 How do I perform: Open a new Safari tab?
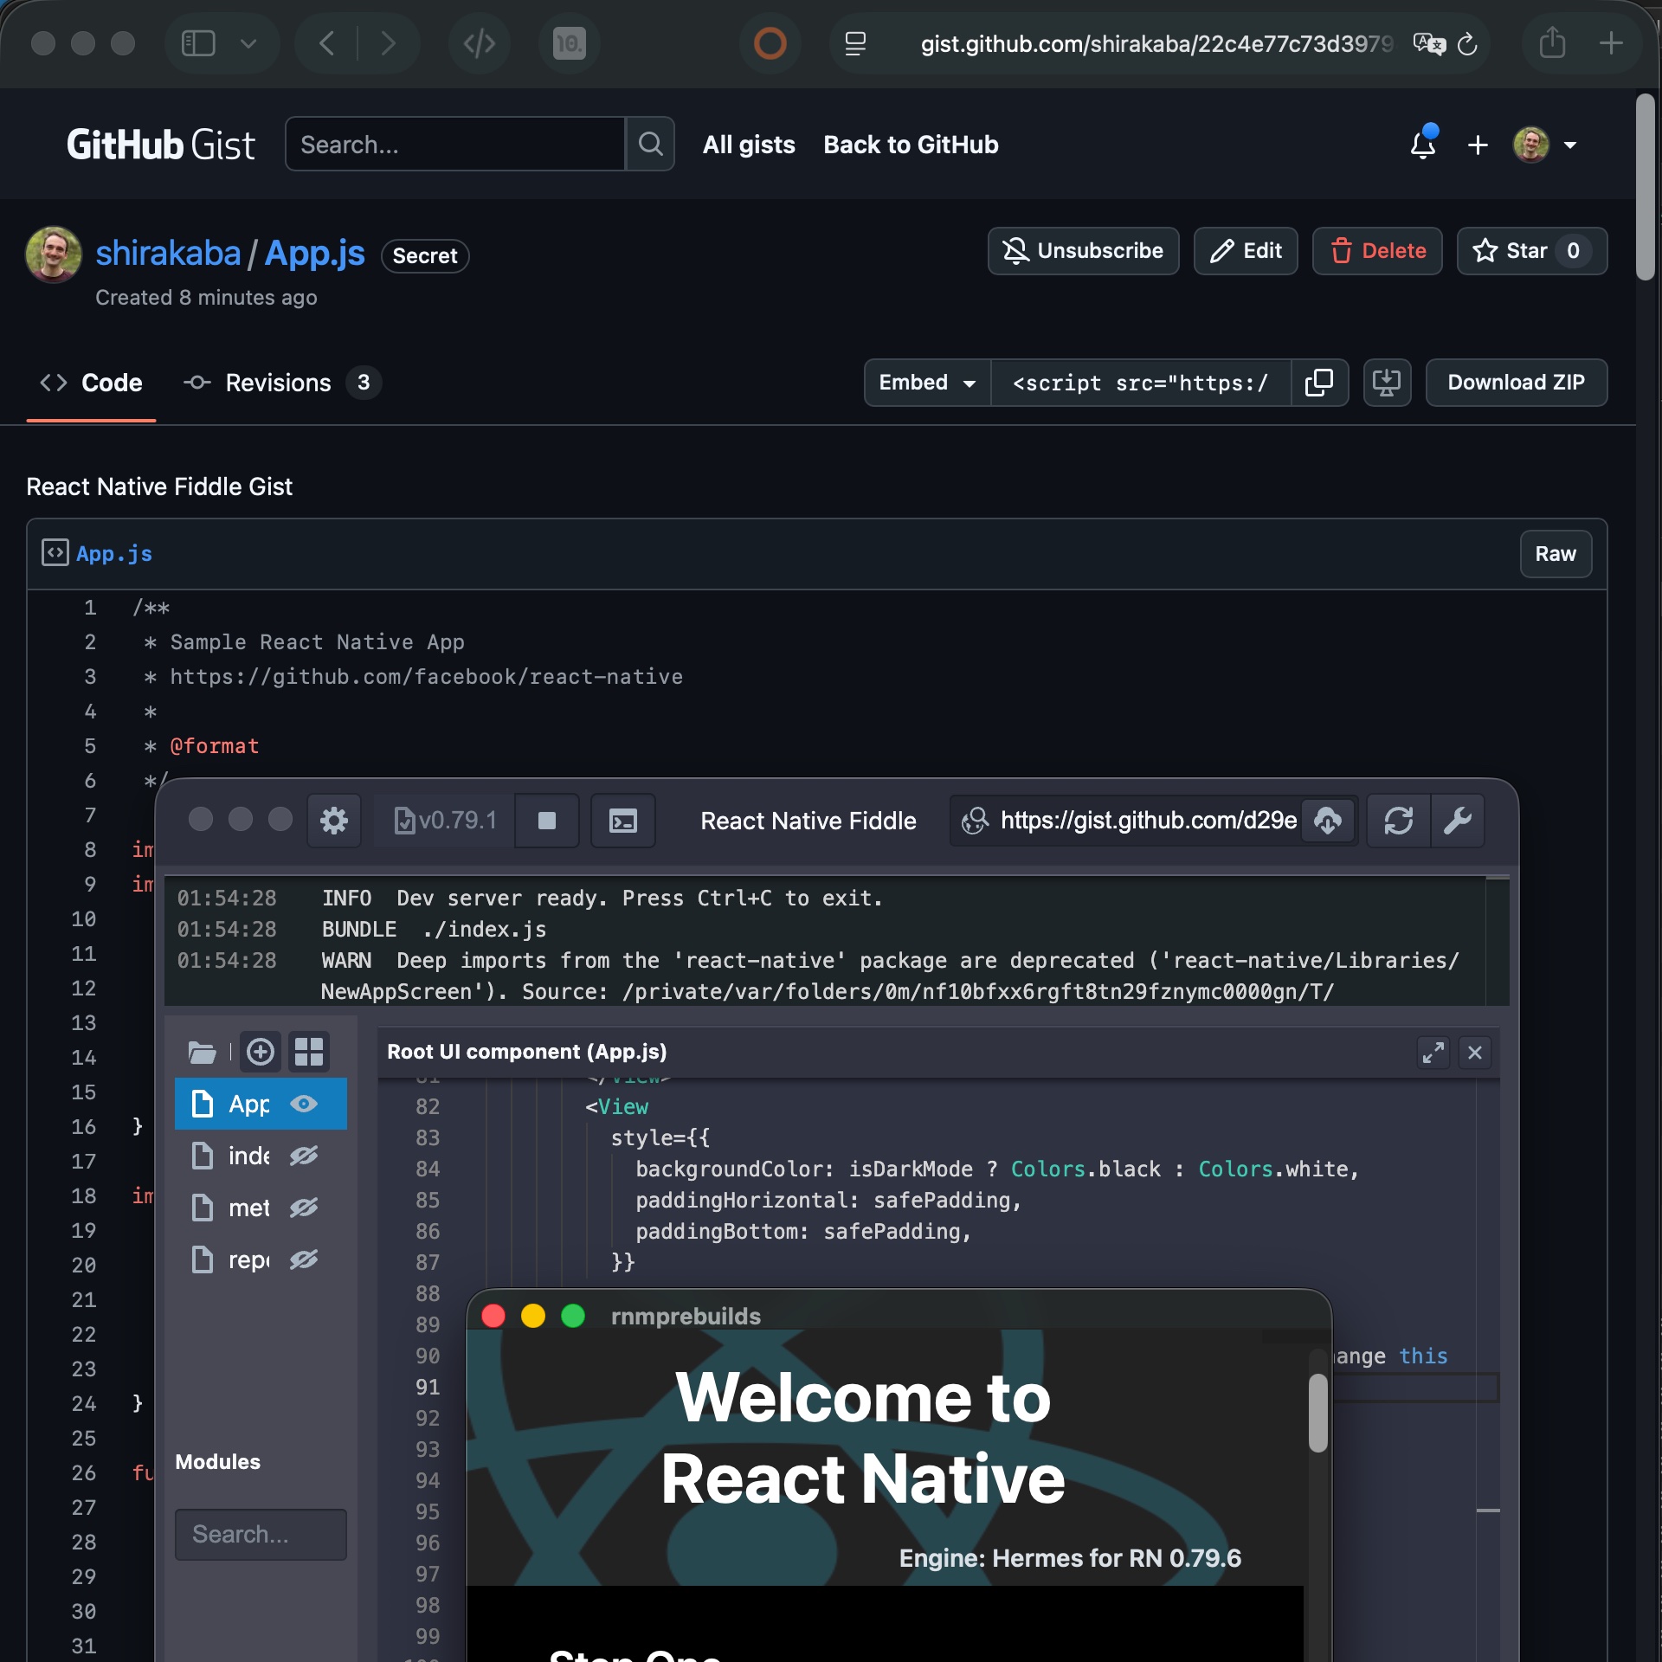[x=1611, y=43]
